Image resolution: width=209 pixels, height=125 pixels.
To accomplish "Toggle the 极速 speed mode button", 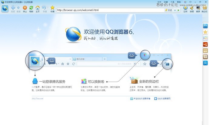I will 169,10.
